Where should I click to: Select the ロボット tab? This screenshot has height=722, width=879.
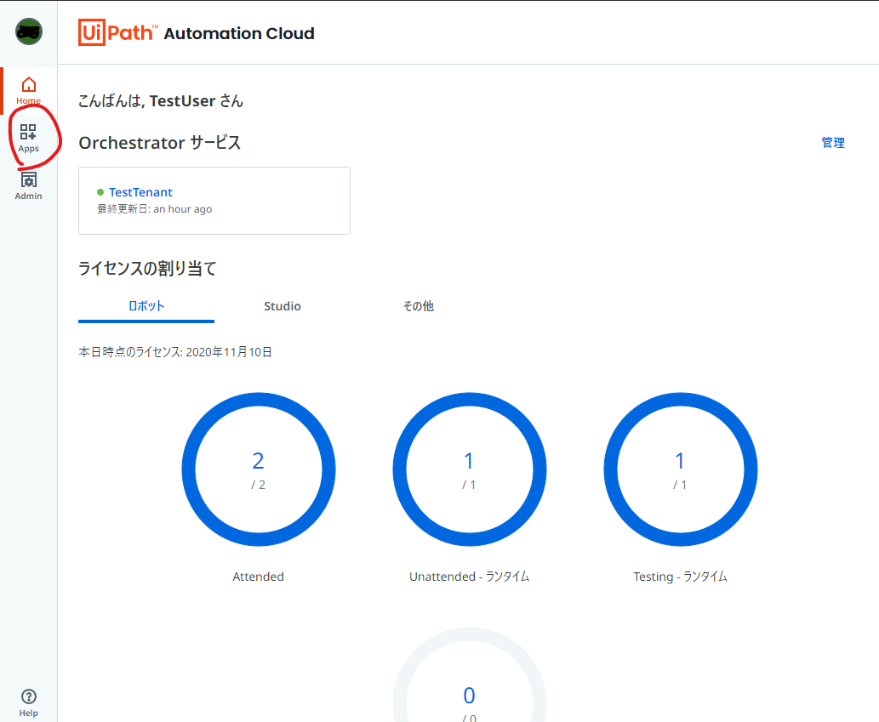tap(146, 306)
